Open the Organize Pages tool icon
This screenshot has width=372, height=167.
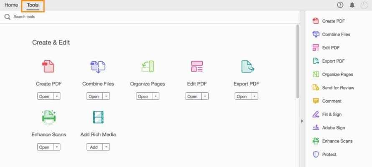click(x=148, y=66)
